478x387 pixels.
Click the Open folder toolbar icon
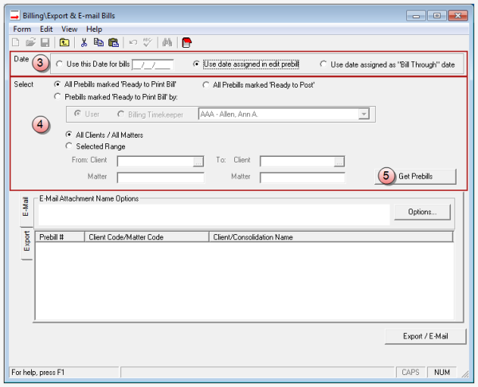click(x=30, y=42)
